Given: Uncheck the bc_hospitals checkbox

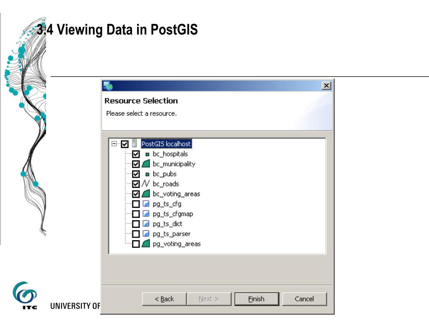Looking at the screenshot, I should [x=136, y=154].
